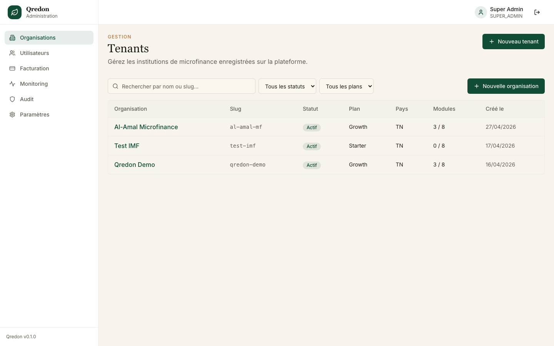Click the Monitoring pulse icon in sidebar
This screenshot has height=346, width=554.
coord(12,84)
